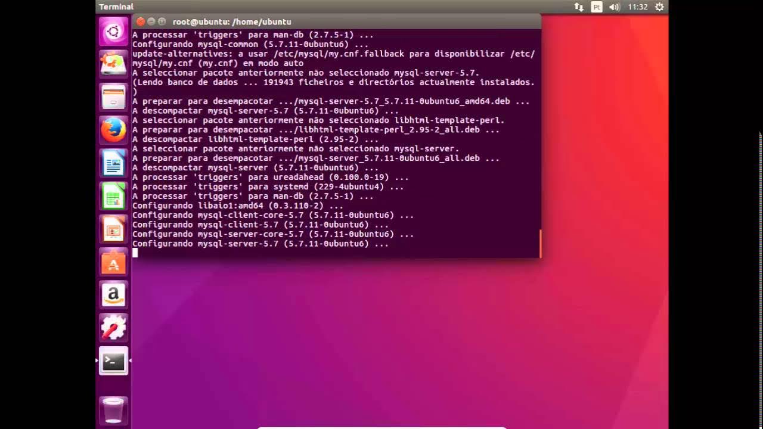This screenshot has height=429, width=763.
Task: Click line 'A descompactar mysql-server-5.7'
Action: (x=265, y=111)
